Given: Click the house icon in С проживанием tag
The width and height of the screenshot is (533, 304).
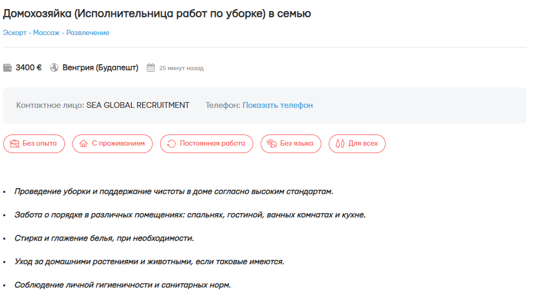Looking at the screenshot, I should pyautogui.click(x=83, y=143).
